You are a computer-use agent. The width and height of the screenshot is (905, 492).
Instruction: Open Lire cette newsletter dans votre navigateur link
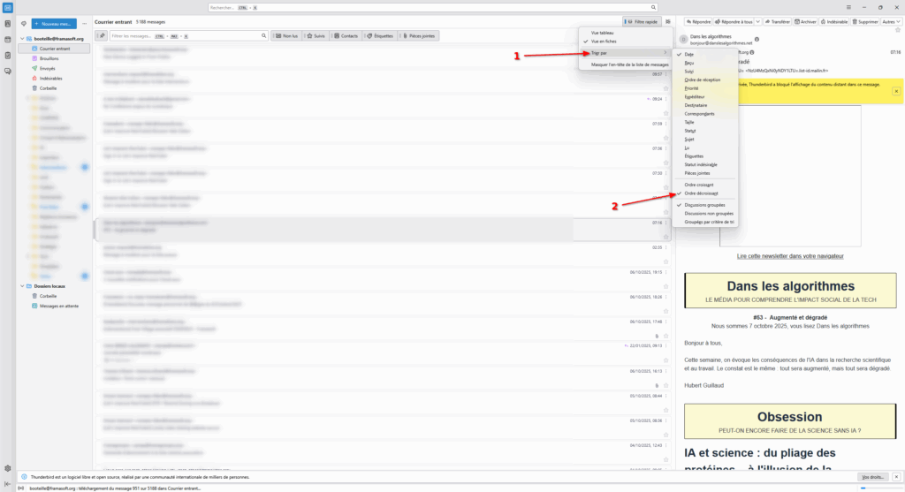click(789, 256)
